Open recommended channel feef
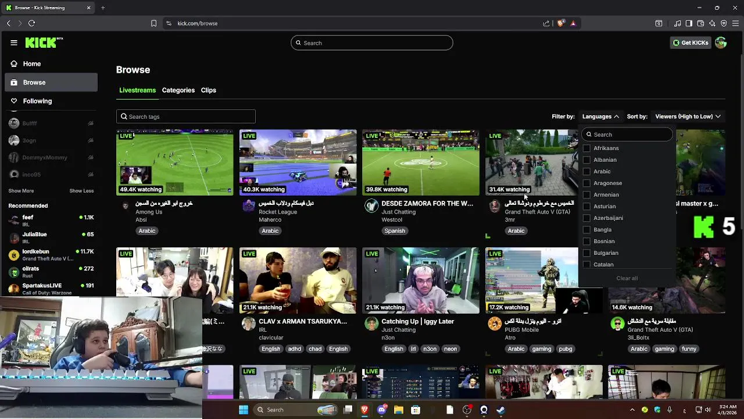The width and height of the screenshot is (744, 419). pyautogui.click(x=51, y=221)
